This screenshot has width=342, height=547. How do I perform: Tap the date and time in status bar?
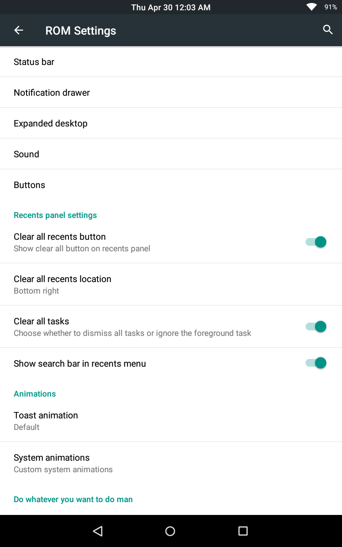pyautogui.click(x=171, y=7)
